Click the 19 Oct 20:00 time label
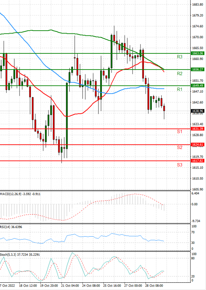The height and width of the screenshot is (290, 206). click(49, 286)
